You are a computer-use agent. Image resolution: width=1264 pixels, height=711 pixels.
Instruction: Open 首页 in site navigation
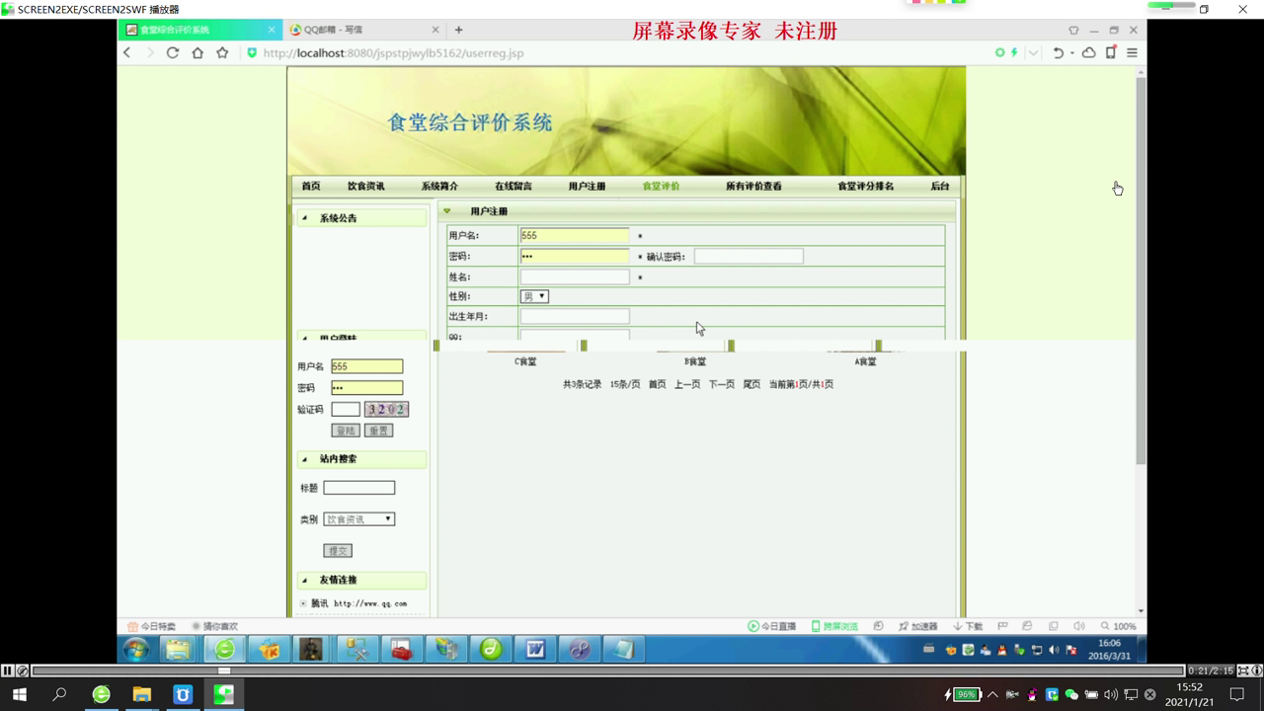click(x=311, y=186)
